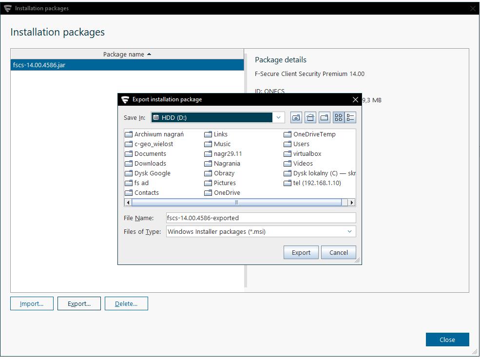
Task: Close the Installation packages window with the blue Close button
Action: (447, 340)
